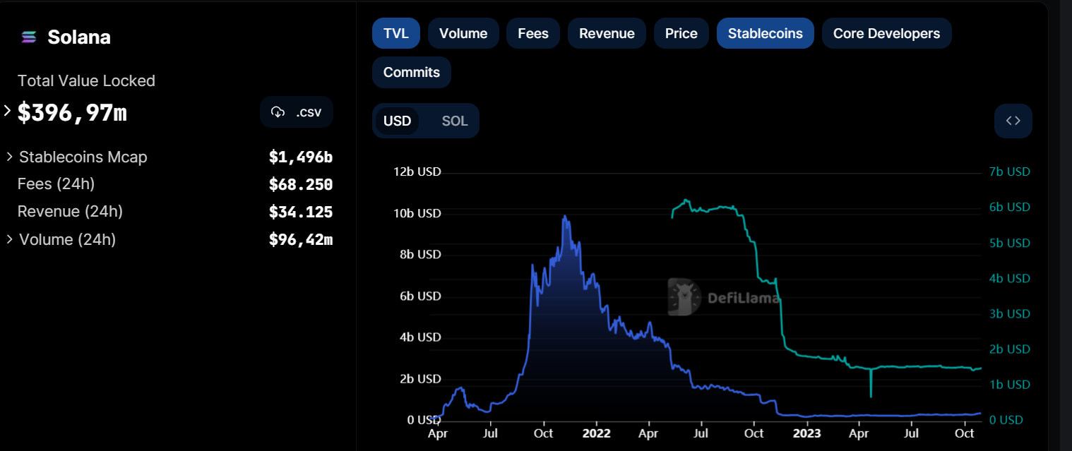The width and height of the screenshot is (1072, 451).
Task: Switch chart denomination to USD
Action: pyautogui.click(x=397, y=121)
